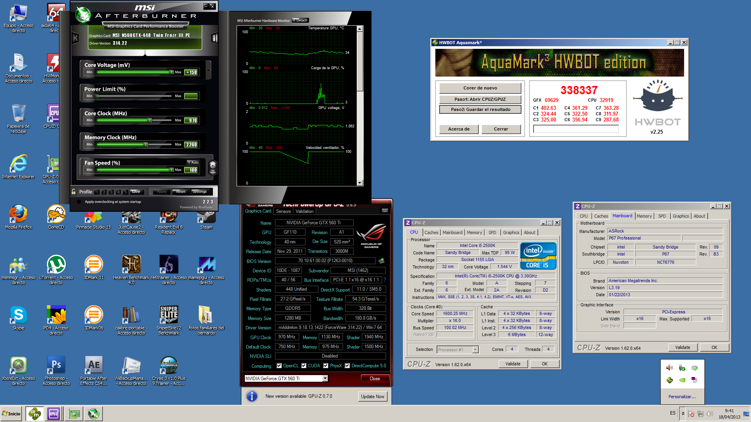
Task: Click the CPU-Z taskbar button
Action: pyautogui.click(x=54, y=414)
